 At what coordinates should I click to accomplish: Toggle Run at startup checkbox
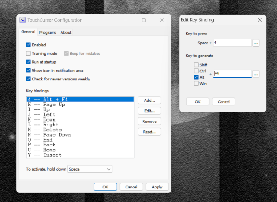pyautogui.click(x=28, y=62)
